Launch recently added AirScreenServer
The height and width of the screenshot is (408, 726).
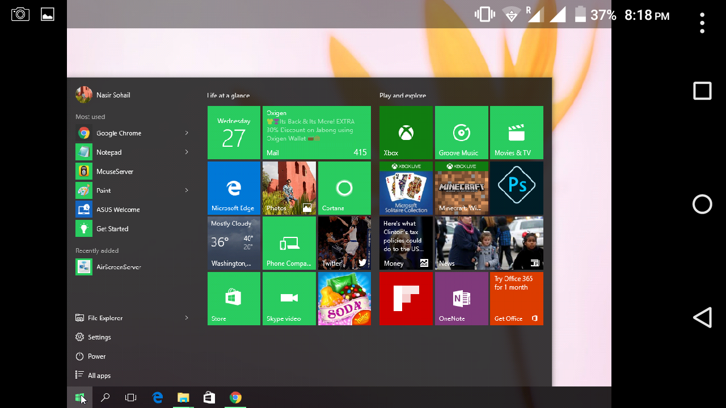point(132,267)
